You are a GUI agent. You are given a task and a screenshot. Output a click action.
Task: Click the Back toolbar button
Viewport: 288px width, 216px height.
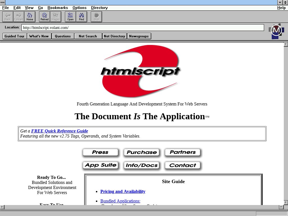pyautogui.click(x=8, y=17)
